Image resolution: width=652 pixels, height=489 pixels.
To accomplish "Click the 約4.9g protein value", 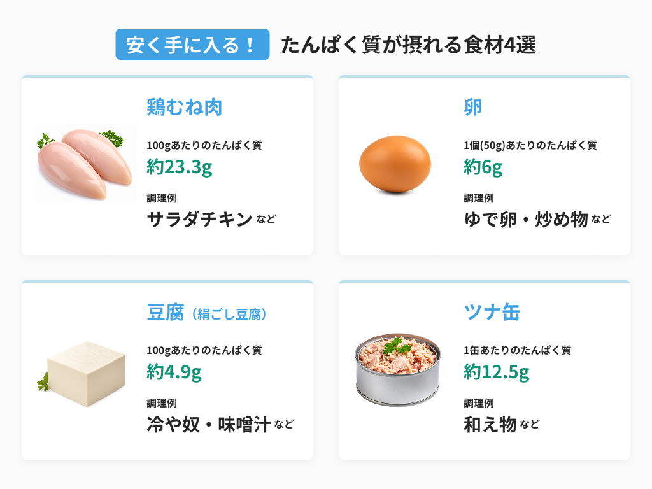I will tap(174, 372).
